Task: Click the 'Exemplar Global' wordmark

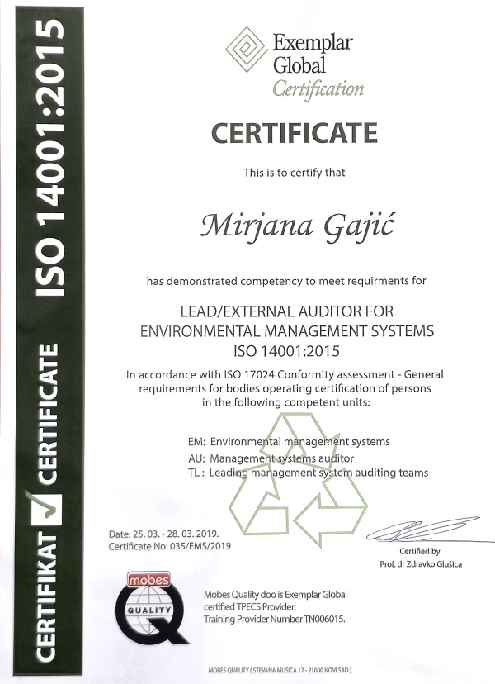Action: pos(313,54)
